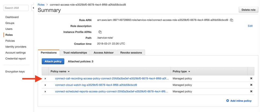This screenshot has width=260, height=112.
Task: Remove the connect-call-recording-access policy with X icon
Action: (x=251, y=79)
